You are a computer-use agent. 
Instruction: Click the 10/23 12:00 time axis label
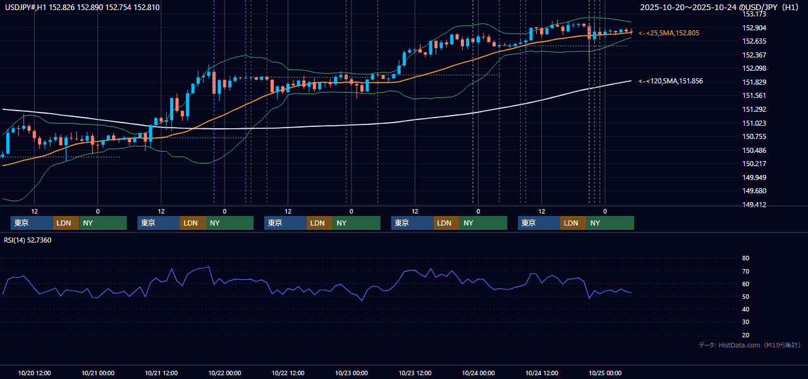[415, 373]
